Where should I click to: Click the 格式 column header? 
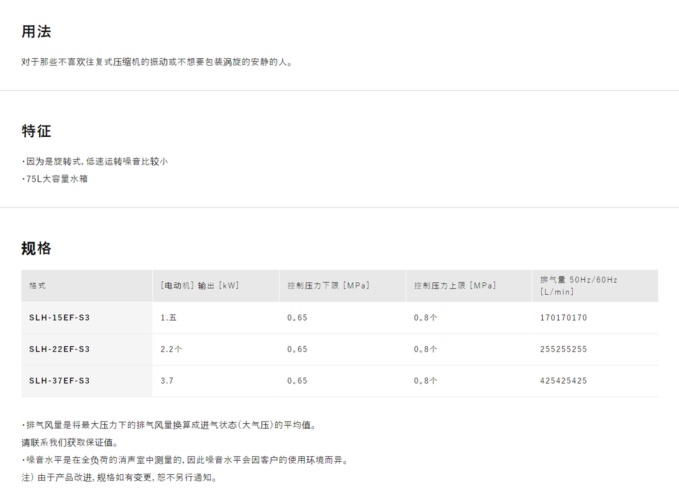[x=37, y=286]
